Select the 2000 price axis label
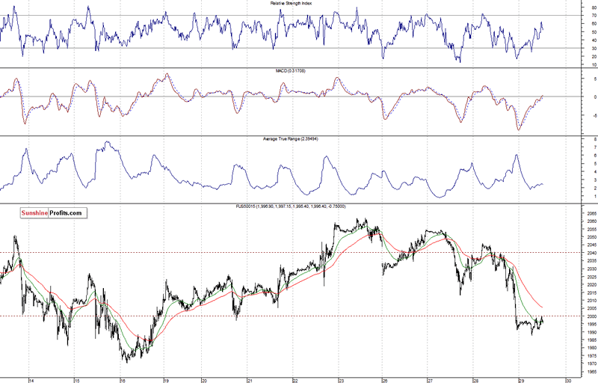 [x=592, y=316]
